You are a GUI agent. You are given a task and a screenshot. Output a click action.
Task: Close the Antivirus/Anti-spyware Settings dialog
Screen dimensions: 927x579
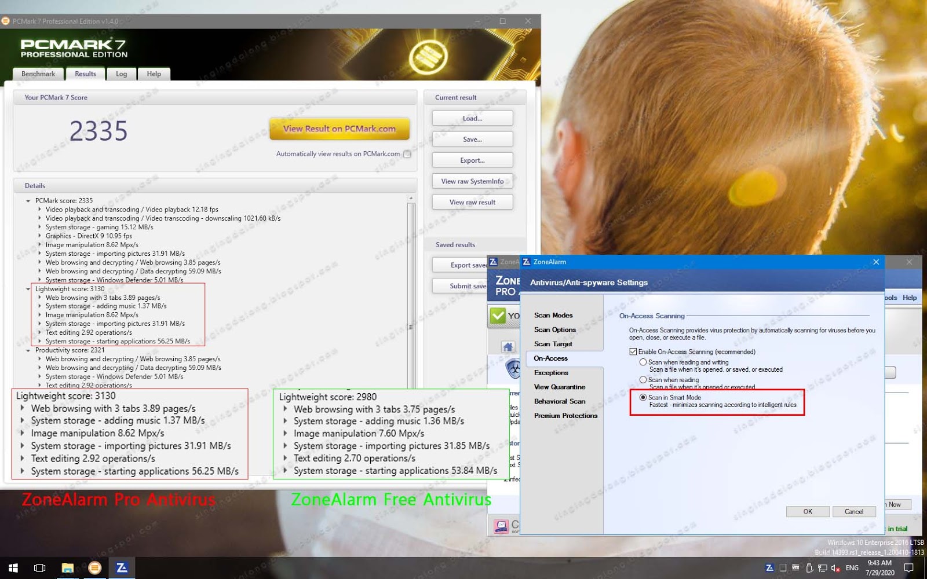876,262
